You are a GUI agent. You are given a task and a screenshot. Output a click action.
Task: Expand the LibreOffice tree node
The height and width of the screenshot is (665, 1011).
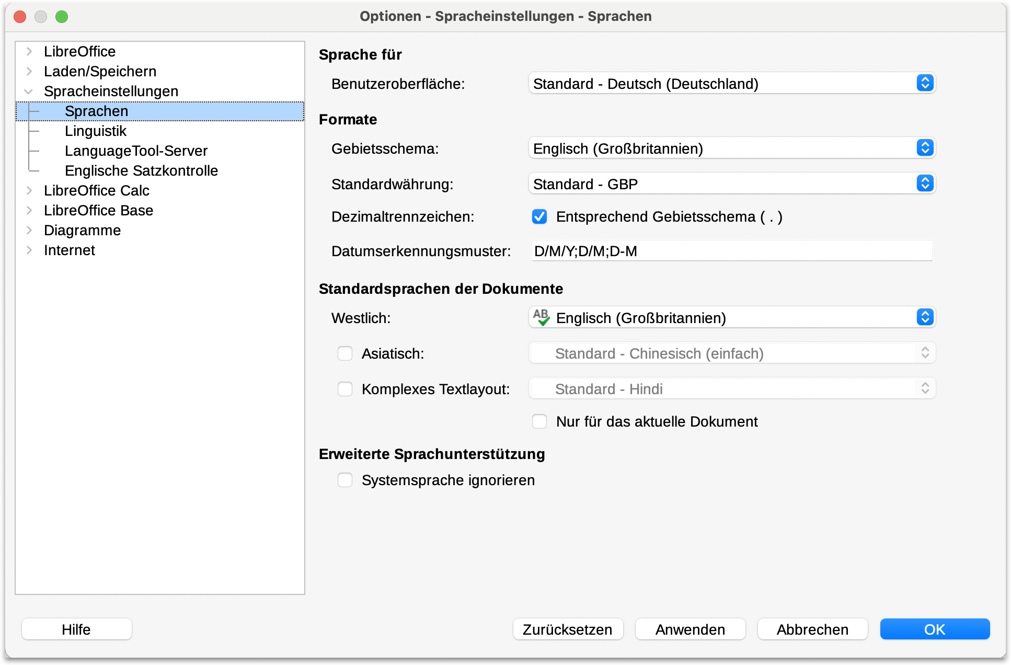coord(29,51)
